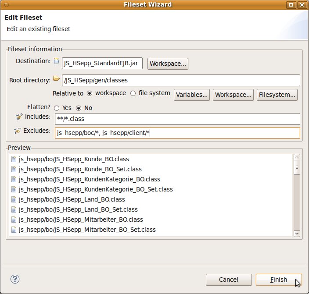Click the help question mark icon

[14, 279]
